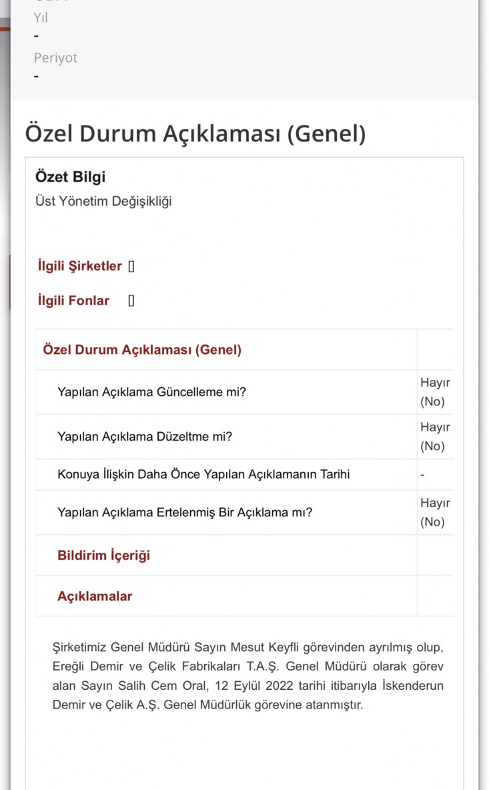Click the "Periyot" field label
The width and height of the screenshot is (489, 790).
(x=55, y=58)
